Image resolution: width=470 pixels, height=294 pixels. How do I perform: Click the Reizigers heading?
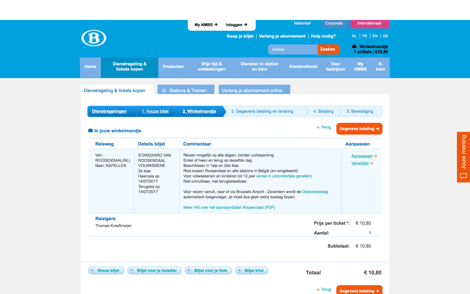(x=105, y=219)
